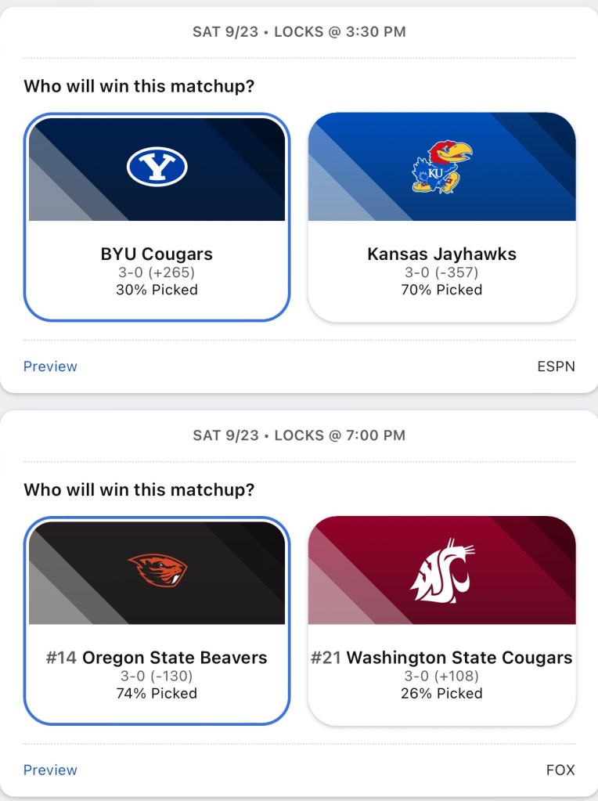Open Preview for BYU vs Kansas matchup

pos(50,366)
